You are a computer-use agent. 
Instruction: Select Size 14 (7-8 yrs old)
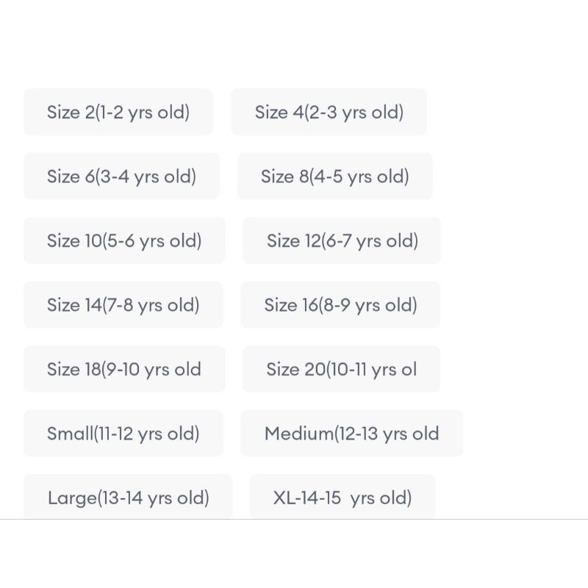123,305
